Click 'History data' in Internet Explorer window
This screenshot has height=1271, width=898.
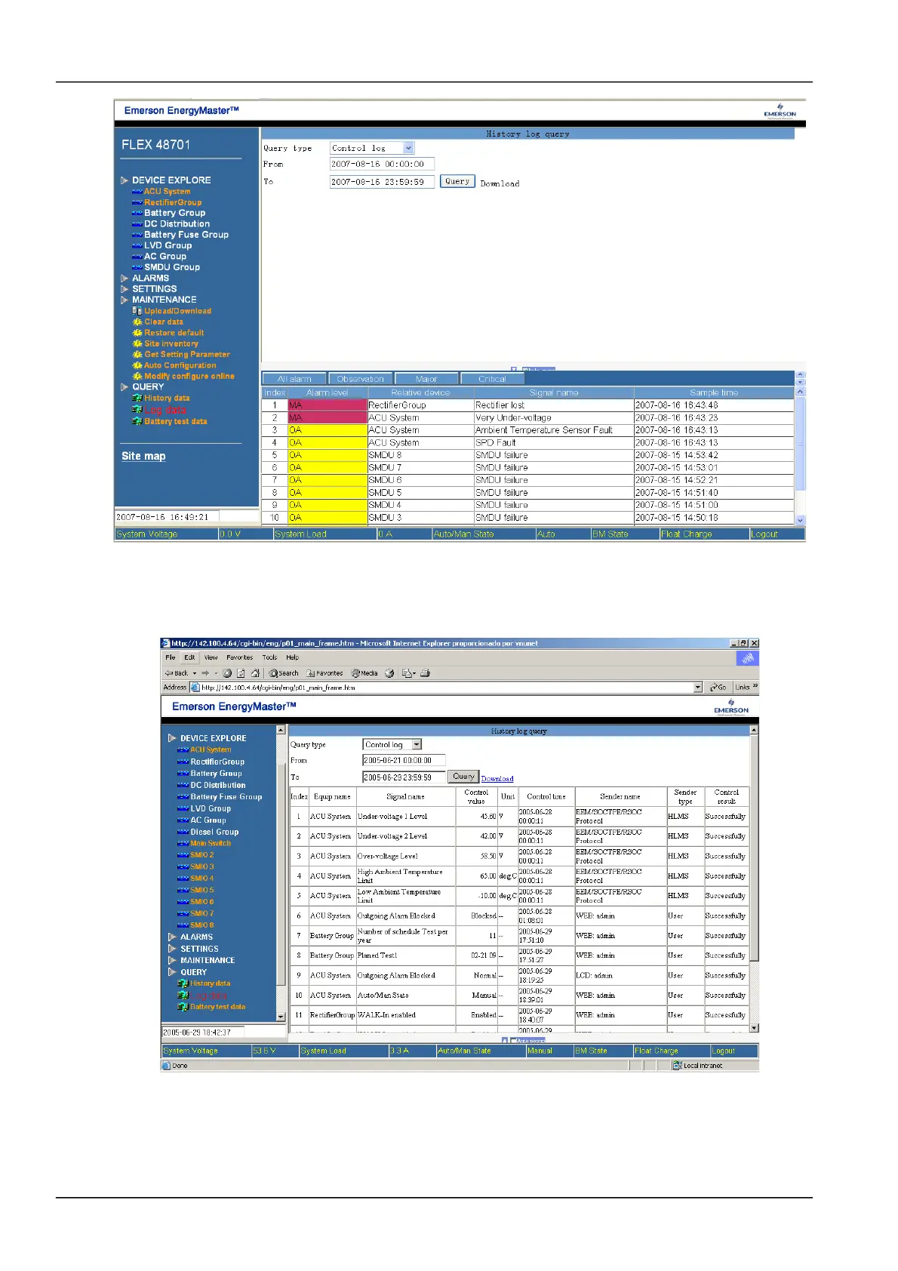211,983
